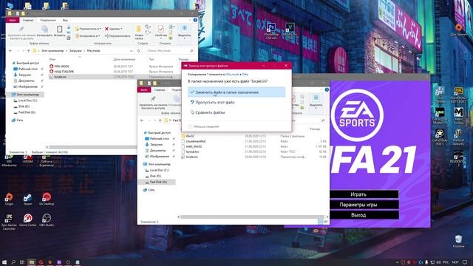
Task: Select Fast Disk (G:) in front Explorer sidebar
Action: click(x=158, y=182)
